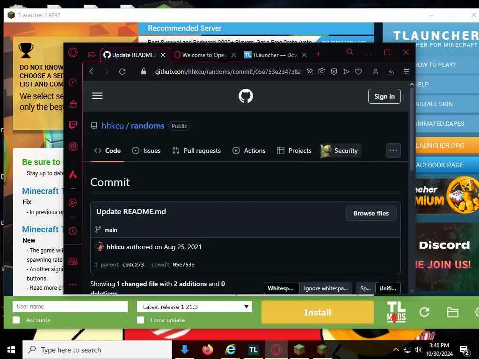Switch to TLauncher Download tab
The width and height of the screenshot is (479, 359).
275,55
